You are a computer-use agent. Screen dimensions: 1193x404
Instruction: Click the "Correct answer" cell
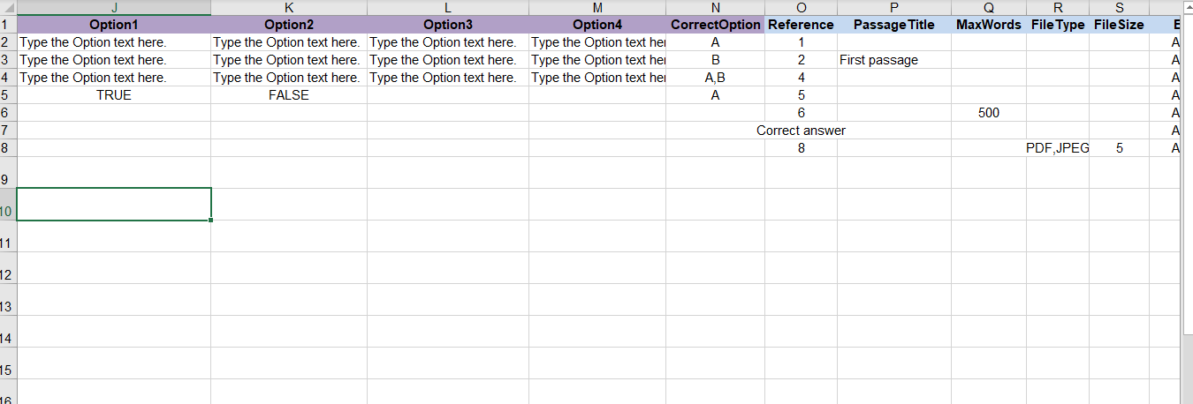pos(801,131)
